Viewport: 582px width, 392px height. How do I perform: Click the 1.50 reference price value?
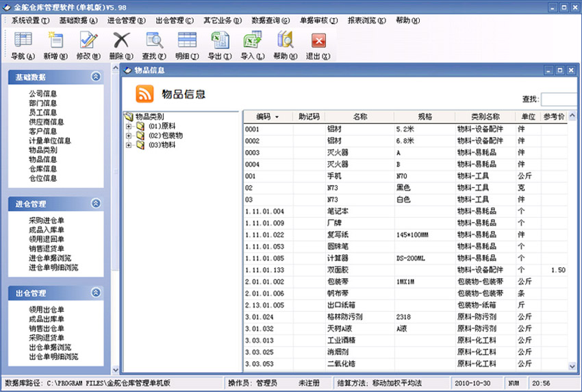pos(558,270)
